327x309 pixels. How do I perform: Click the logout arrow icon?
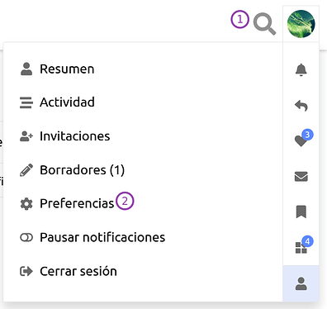click(x=26, y=271)
